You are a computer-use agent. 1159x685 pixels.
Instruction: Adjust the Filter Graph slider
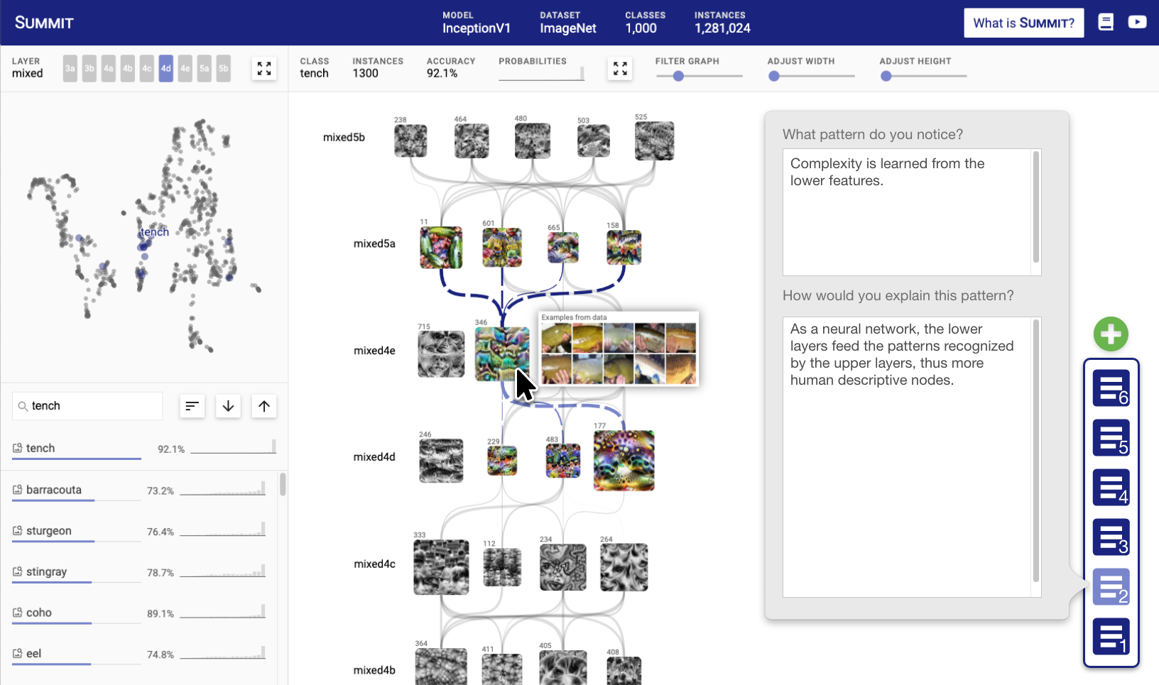pos(678,76)
